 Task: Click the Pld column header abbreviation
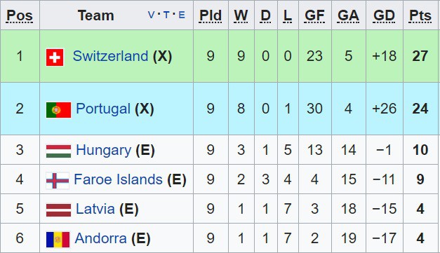pos(211,15)
